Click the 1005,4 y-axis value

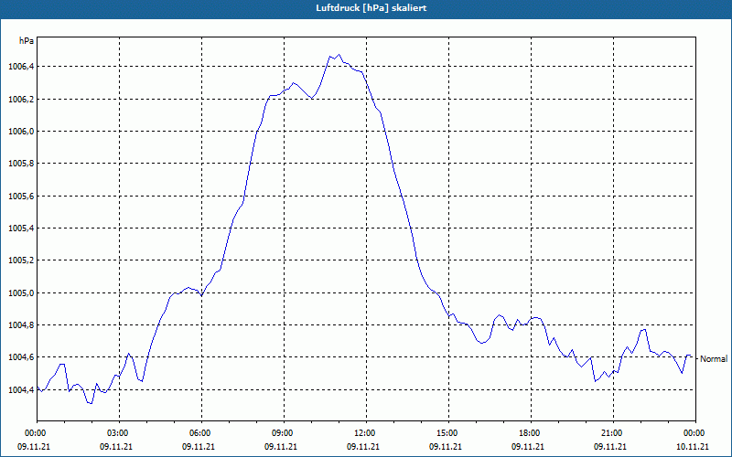point(21,228)
